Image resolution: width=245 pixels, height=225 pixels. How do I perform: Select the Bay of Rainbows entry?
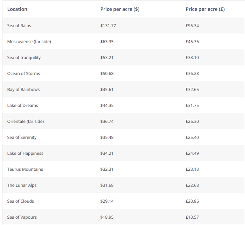(x=23, y=90)
